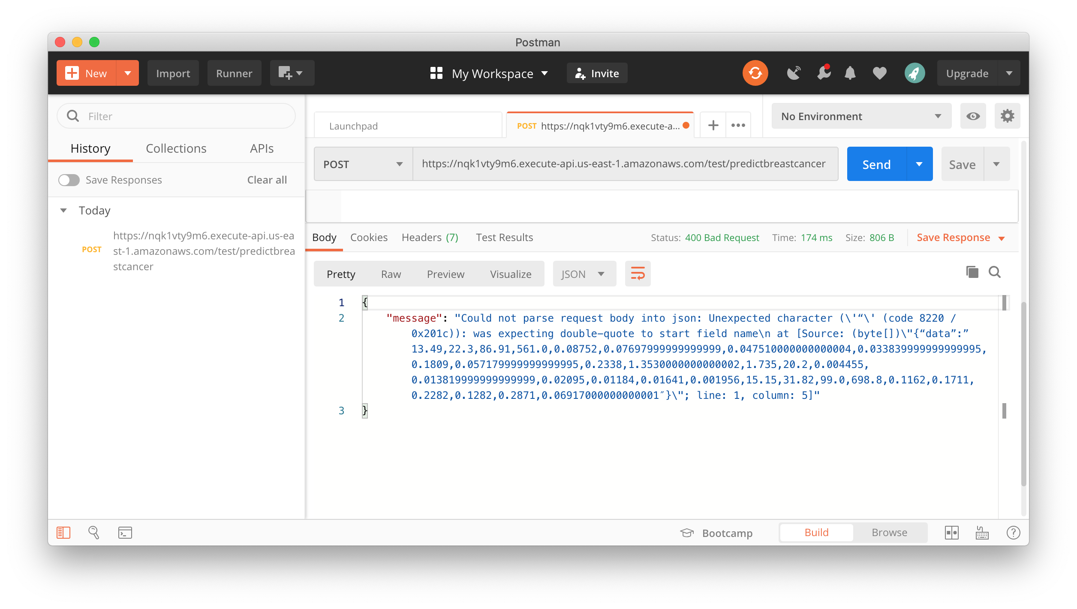Open the Send button dropdown arrow
The image size is (1077, 609).
click(919, 164)
